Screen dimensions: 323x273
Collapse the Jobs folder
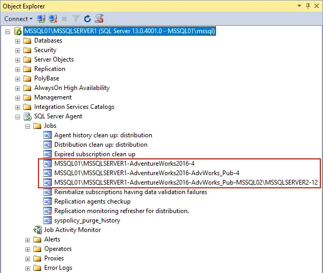[27, 126]
